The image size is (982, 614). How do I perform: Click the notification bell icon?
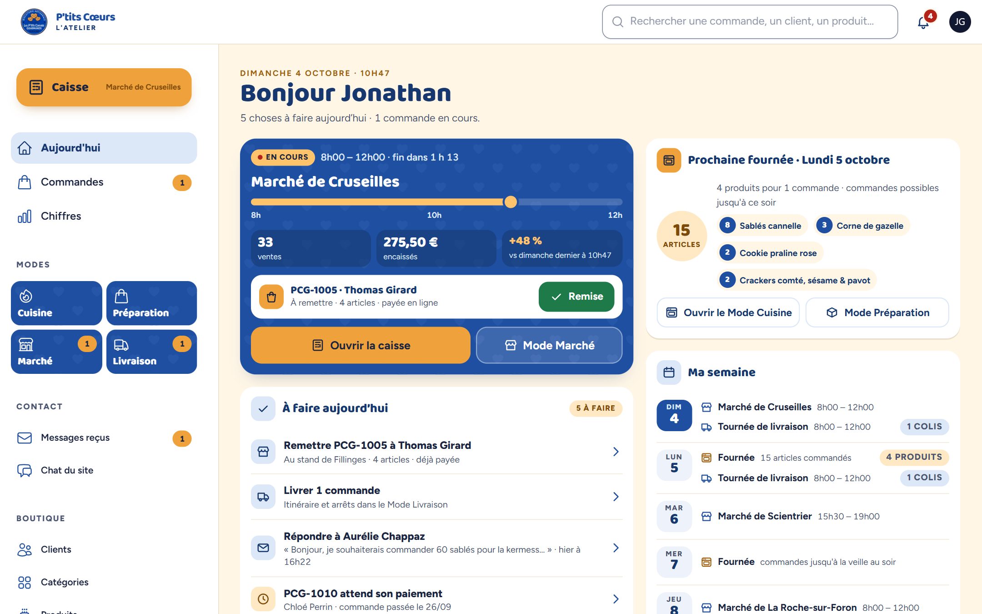(923, 22)
